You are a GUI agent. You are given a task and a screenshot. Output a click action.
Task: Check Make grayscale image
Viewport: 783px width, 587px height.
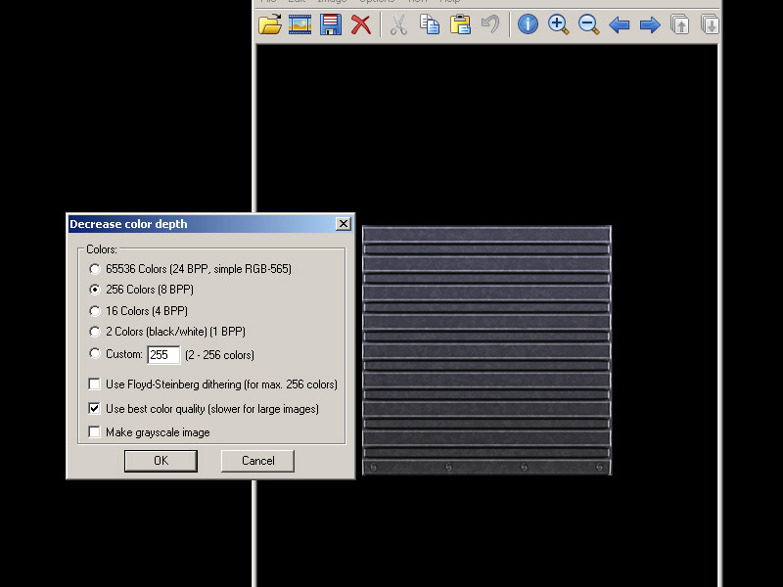[x=94, y=431]
